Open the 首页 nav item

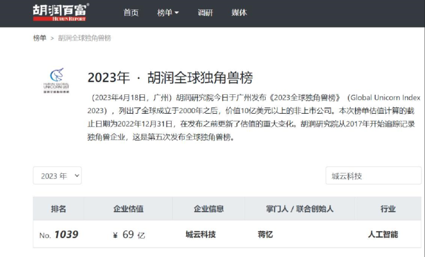131,12
